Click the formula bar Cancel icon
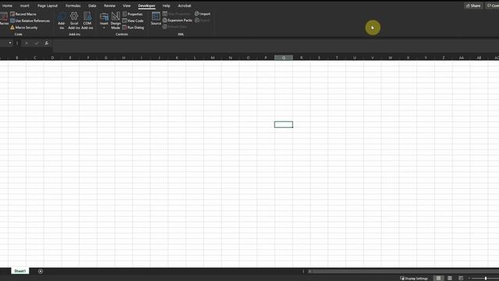499x281 pixels. [x=27, y=43]
